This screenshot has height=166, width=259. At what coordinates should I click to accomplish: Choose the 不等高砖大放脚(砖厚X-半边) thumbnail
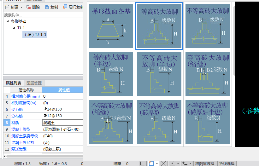tap(208, 122)
